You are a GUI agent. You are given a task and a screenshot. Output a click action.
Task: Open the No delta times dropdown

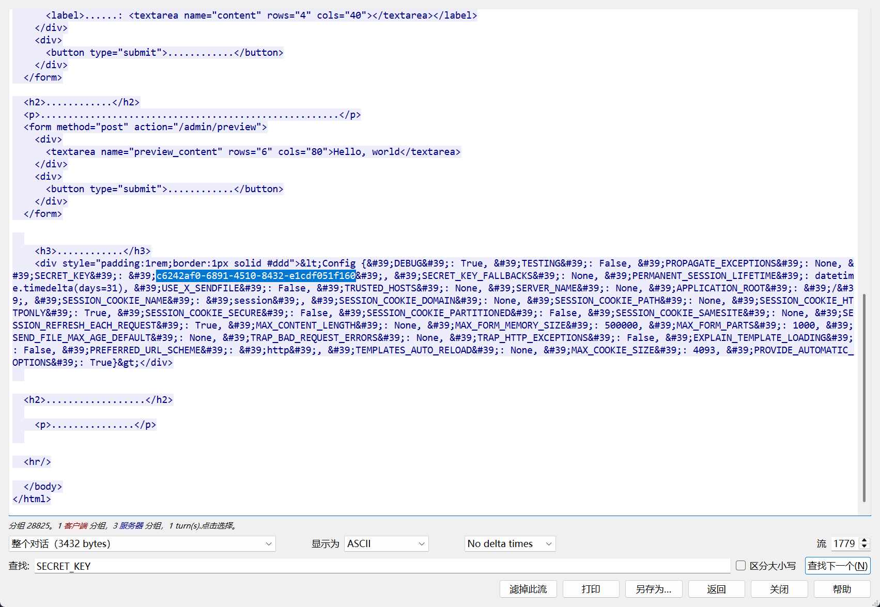[x=510, y=543]
